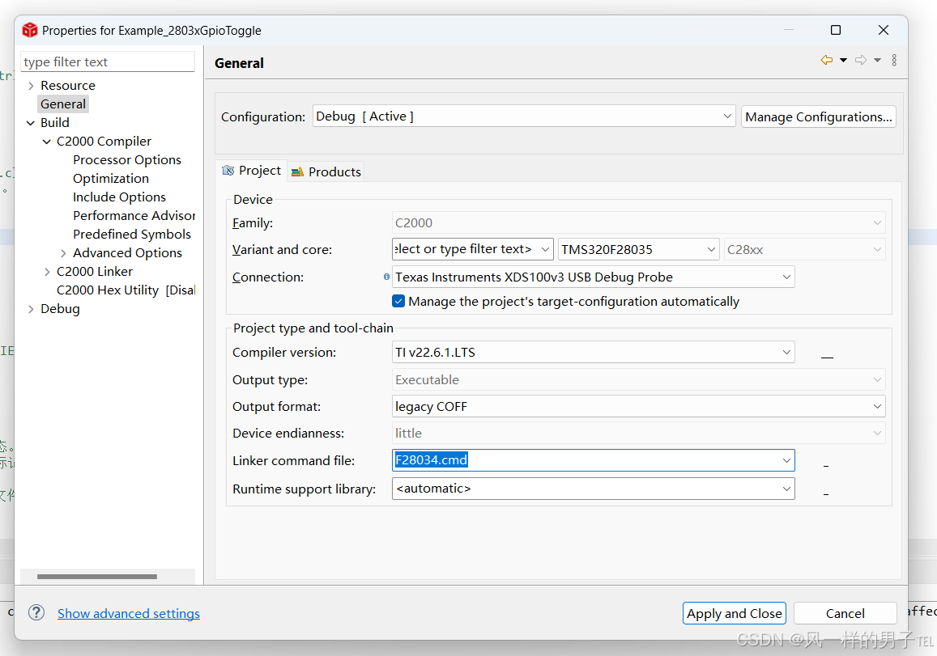Click the forward navigation arrow icon
Image resolution: width=937 pixels, height=656 pixels.
point(861,60)
